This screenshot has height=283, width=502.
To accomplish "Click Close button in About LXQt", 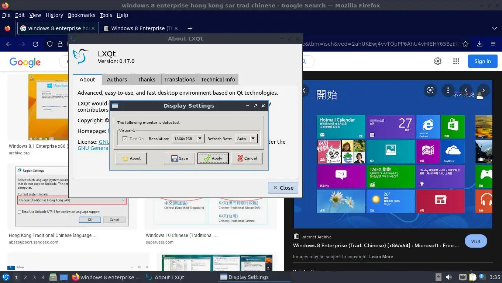I will tap(283, 188).
